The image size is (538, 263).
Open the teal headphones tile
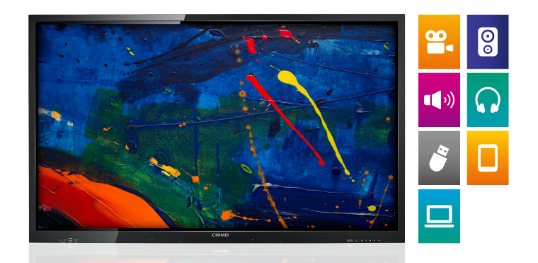point(488,100)
